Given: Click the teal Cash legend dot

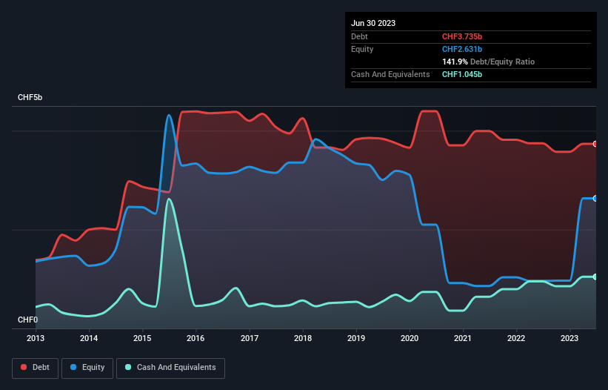Looking at the screenshot, I should (x=128, y=367).
